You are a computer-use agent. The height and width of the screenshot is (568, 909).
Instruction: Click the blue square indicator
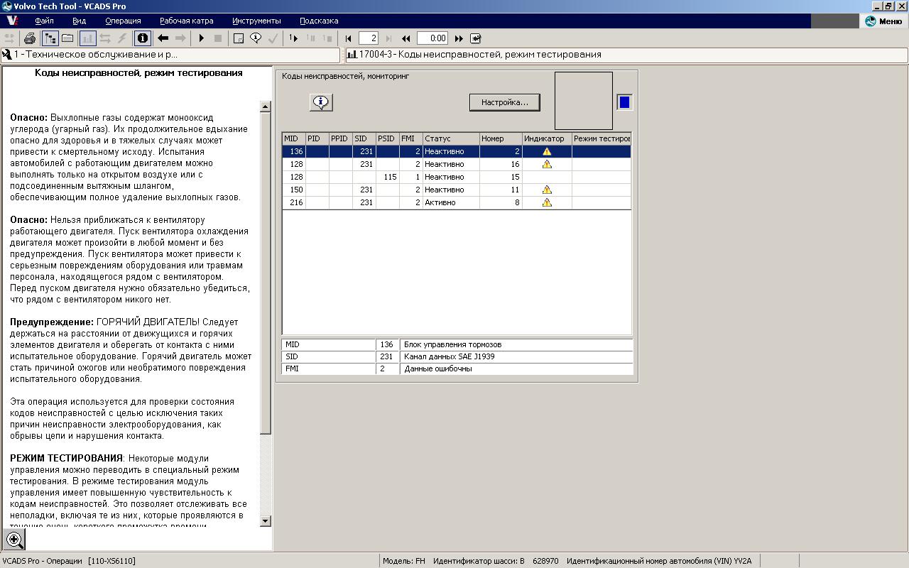pos(624,102)
